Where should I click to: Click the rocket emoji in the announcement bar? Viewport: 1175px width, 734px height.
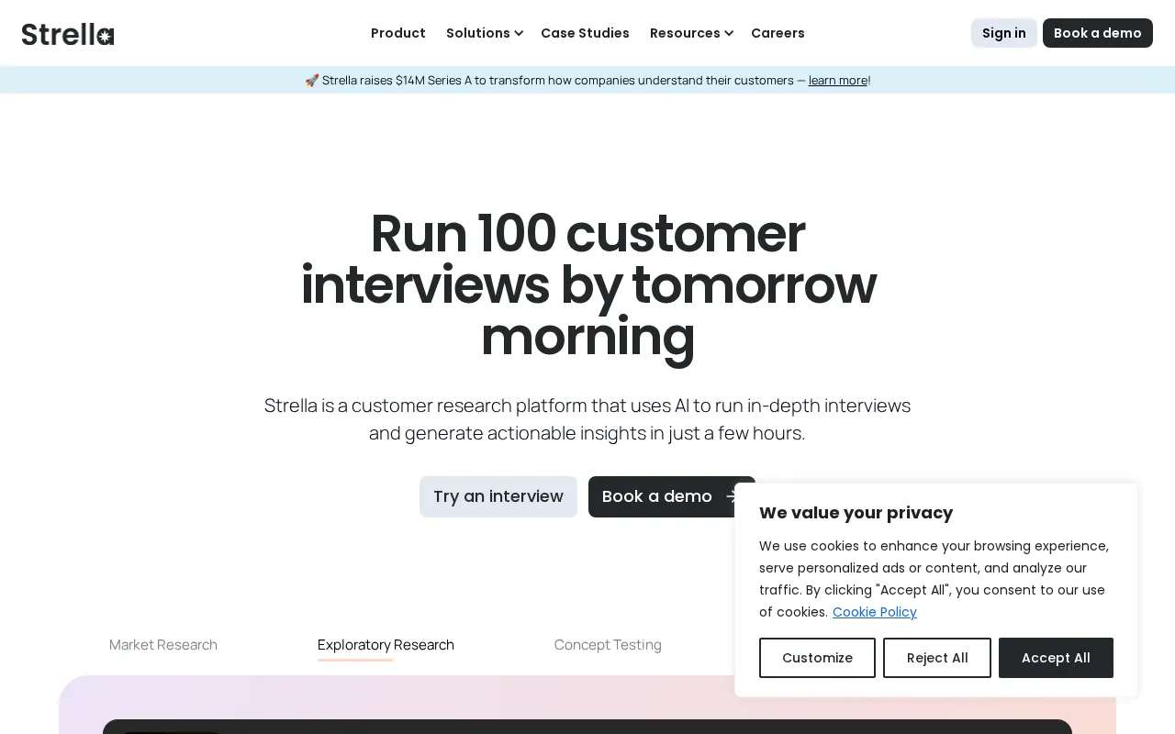pos(312,80)
